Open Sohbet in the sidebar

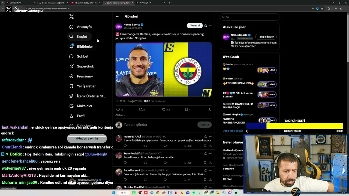(79, 56)
